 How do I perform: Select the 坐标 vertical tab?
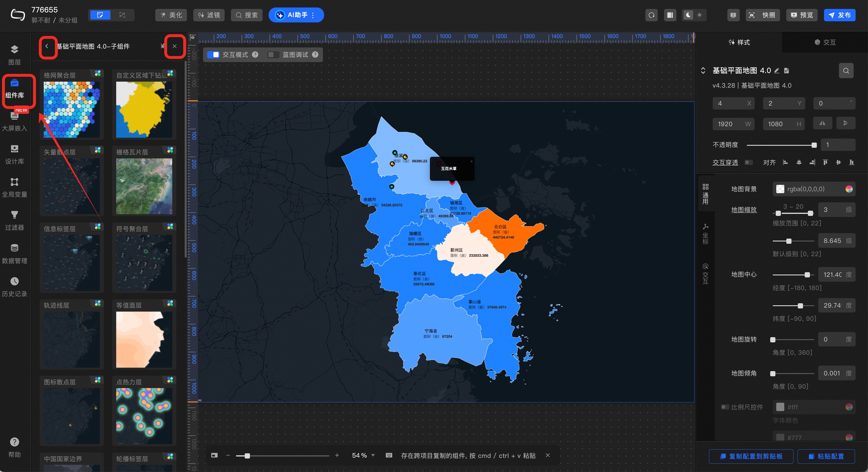tap(705, 234)
